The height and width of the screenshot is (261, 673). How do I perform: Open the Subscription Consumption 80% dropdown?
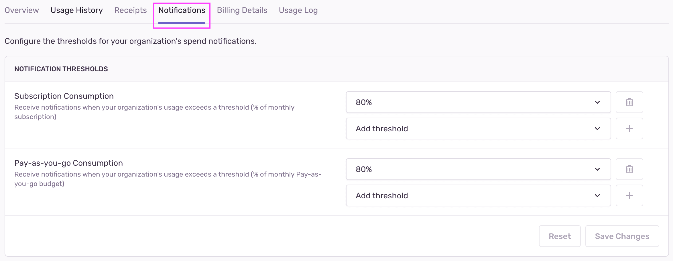(x=478, y=102)
